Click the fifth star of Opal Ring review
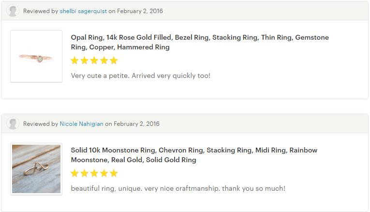 click(114, 61)
